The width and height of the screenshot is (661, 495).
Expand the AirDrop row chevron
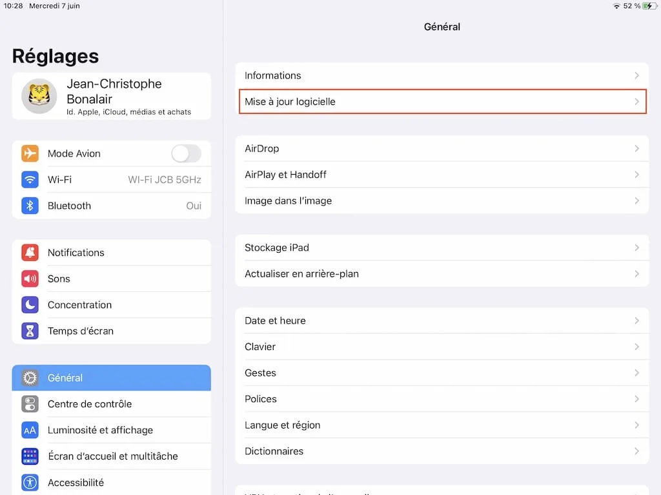638,148
